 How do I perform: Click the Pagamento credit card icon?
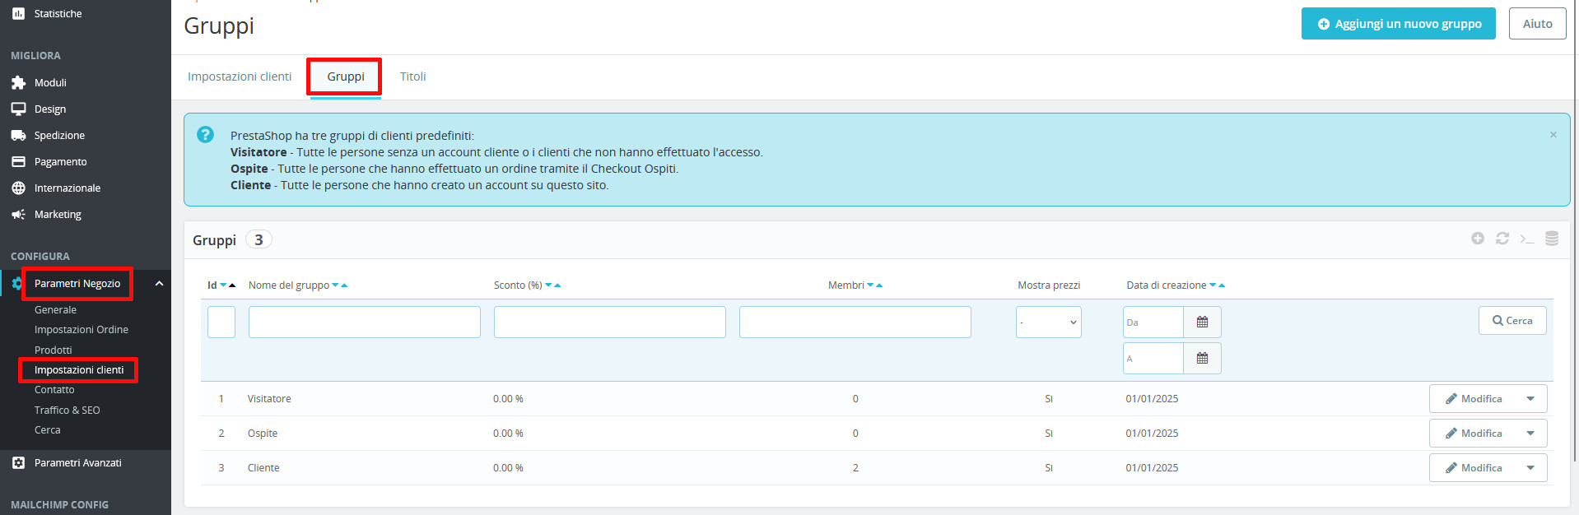(18, 162)
